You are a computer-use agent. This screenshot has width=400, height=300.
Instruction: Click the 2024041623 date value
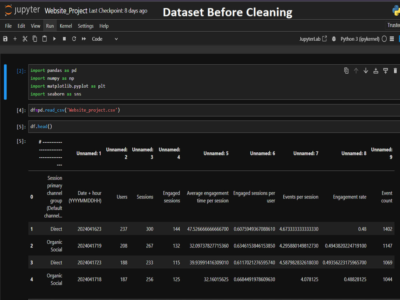pyautogui.click(x=89, y=229)
